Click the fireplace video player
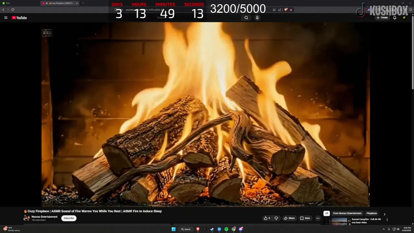 [206, 114]
